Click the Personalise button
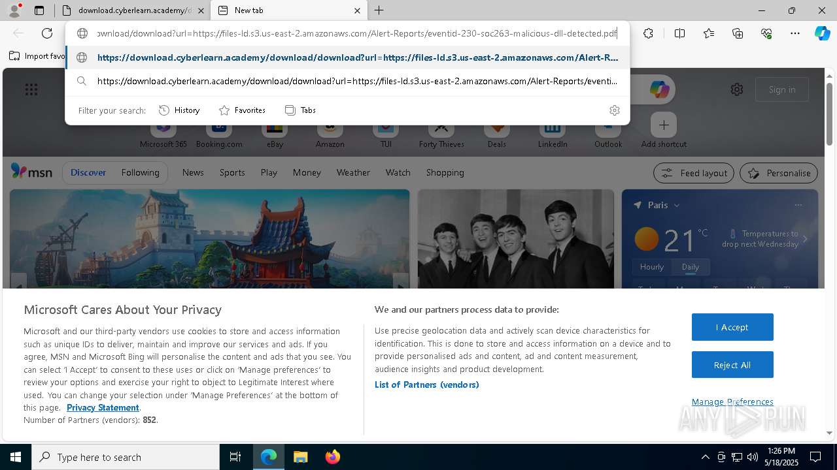The height and width of the screenshot is (470, 837). click(x=779, y=173)
